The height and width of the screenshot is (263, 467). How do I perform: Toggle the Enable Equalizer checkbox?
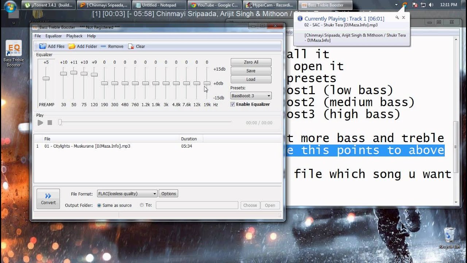pos(233,104)
